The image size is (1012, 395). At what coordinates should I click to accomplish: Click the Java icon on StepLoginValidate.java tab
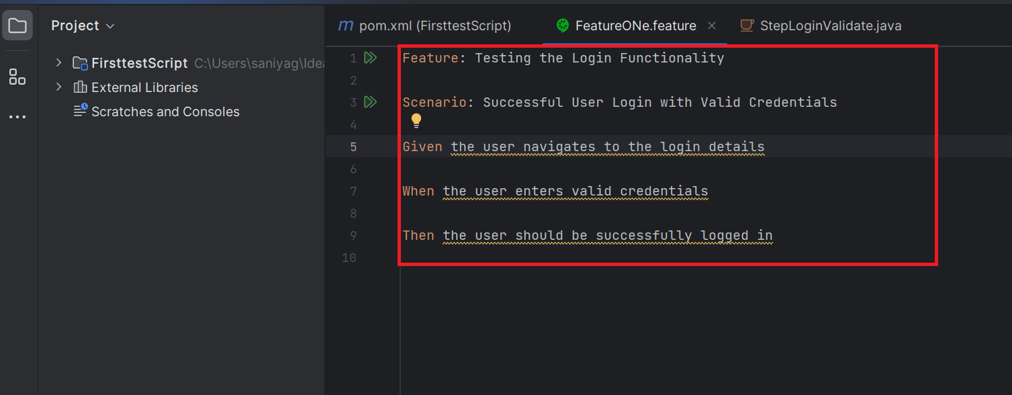click(x=746, y=26)
